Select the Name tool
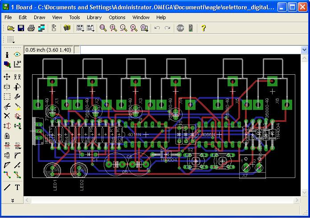This screenshot has height=218, width=310. pos(7,145)
